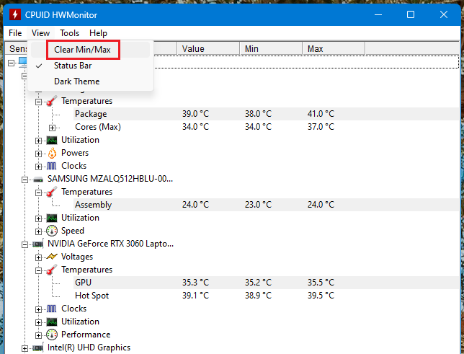This screenshot has width=464, height=354.
Task: Click the Performance gauge icon
Action: (x=52, y=335)
